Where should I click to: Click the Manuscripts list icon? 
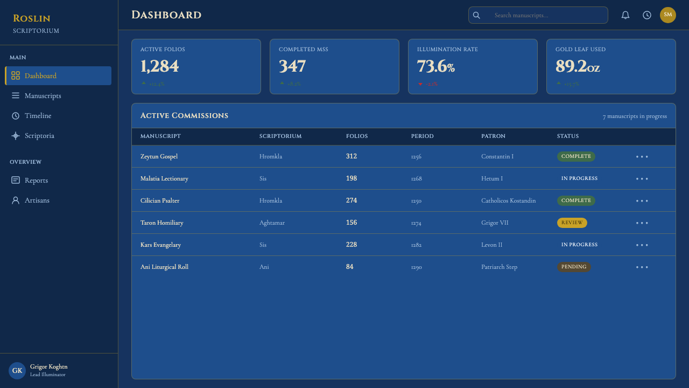click(x=16, y=95)
